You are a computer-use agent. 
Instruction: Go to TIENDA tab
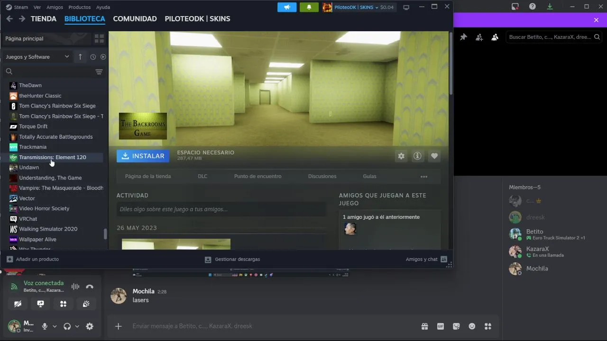44,19
